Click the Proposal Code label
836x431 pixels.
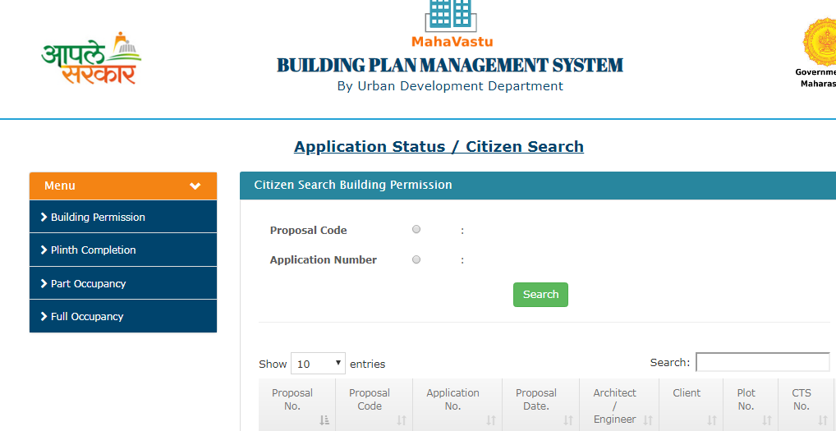click(x=308, y=230)
